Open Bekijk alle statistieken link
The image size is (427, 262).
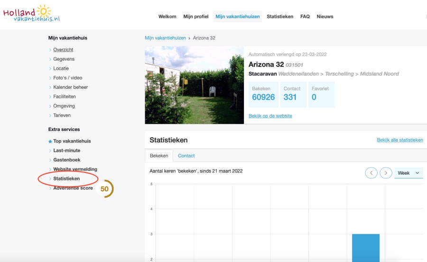click(x=400, y=140)
